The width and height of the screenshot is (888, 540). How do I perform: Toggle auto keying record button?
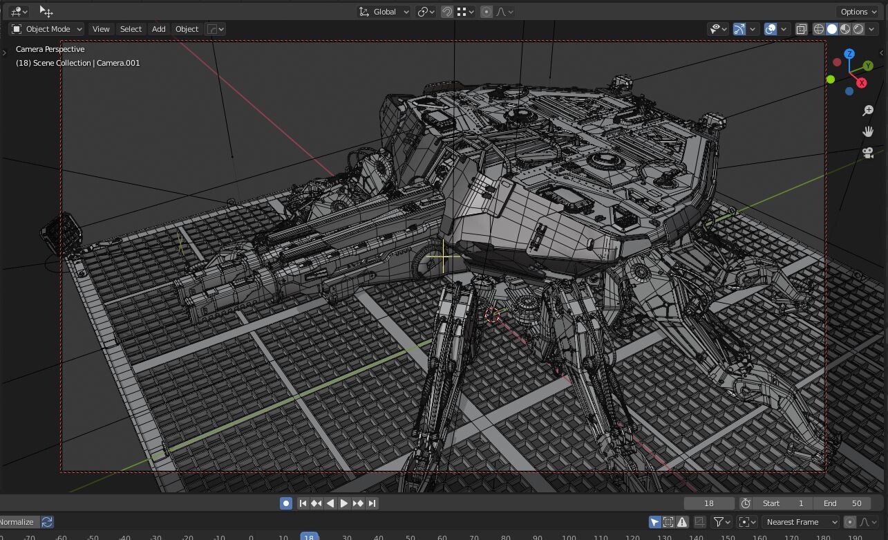click(285, 503)
